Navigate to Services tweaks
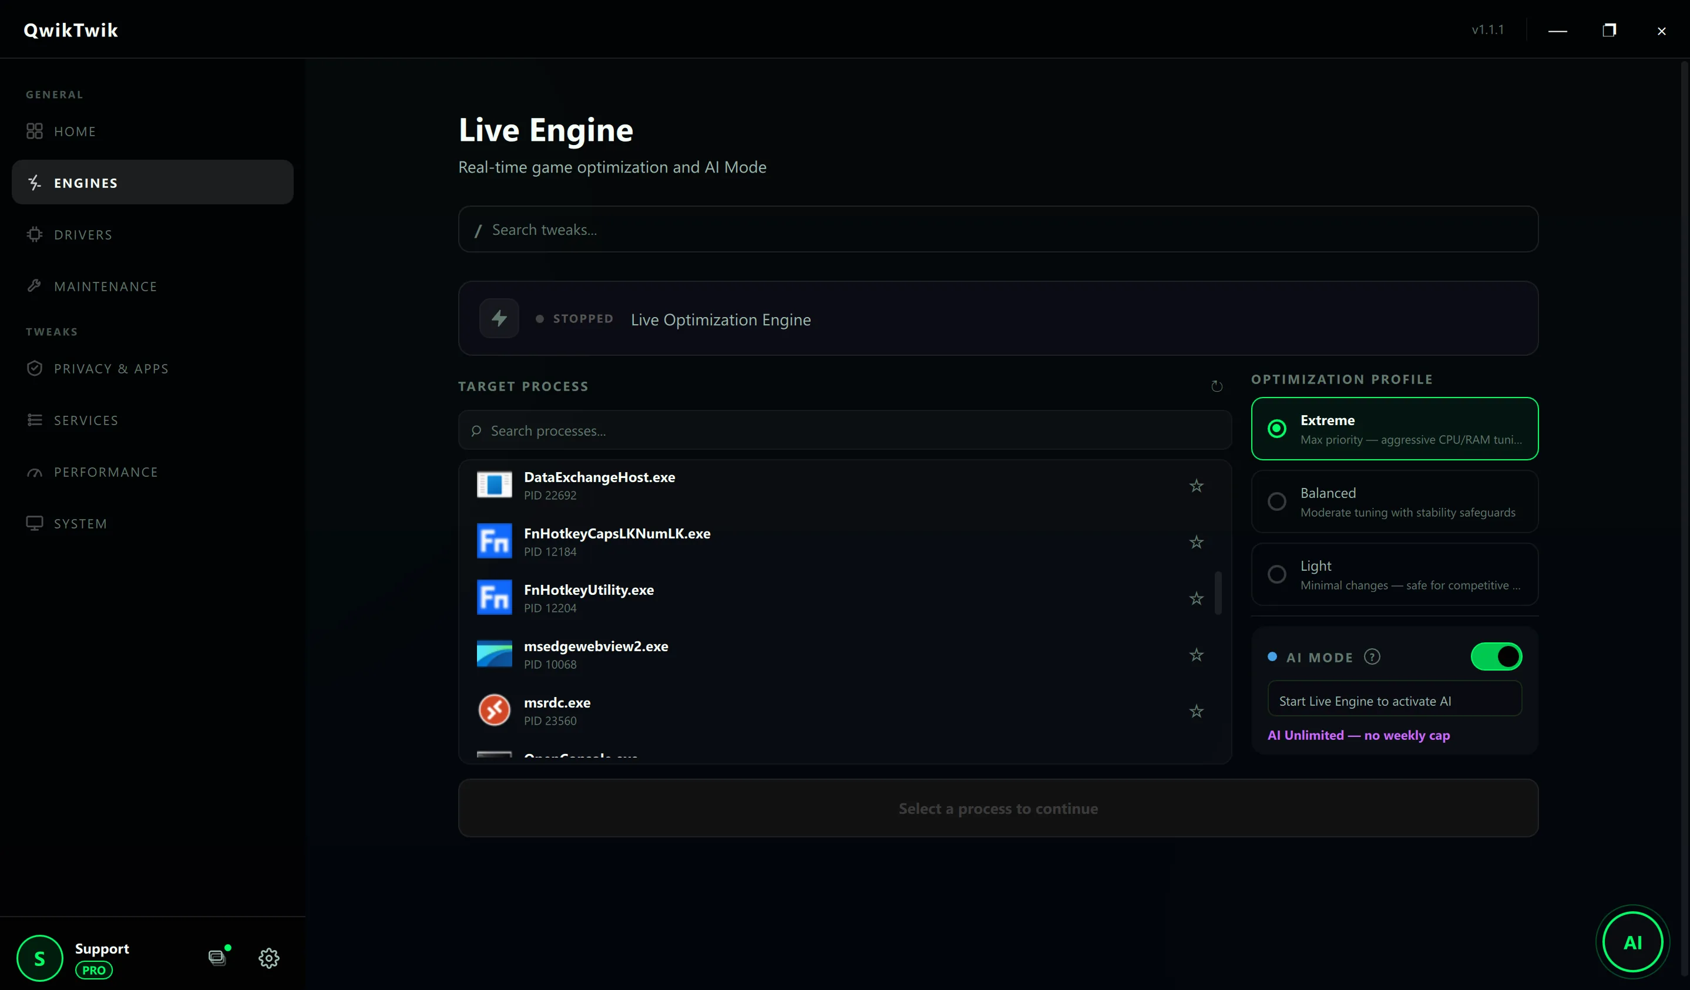 coord(152,420)
